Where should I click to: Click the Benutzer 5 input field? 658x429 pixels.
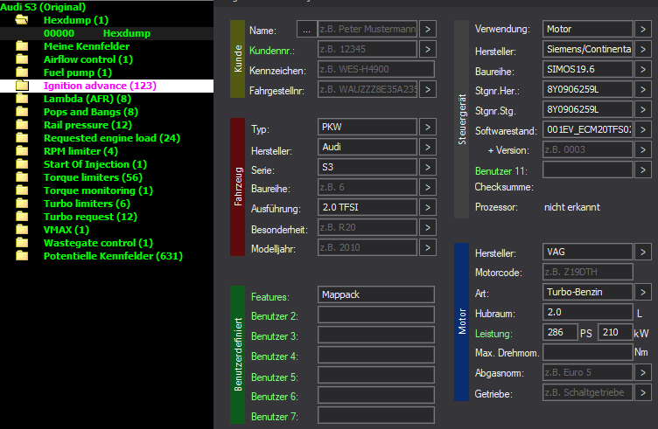pos(376,375)
